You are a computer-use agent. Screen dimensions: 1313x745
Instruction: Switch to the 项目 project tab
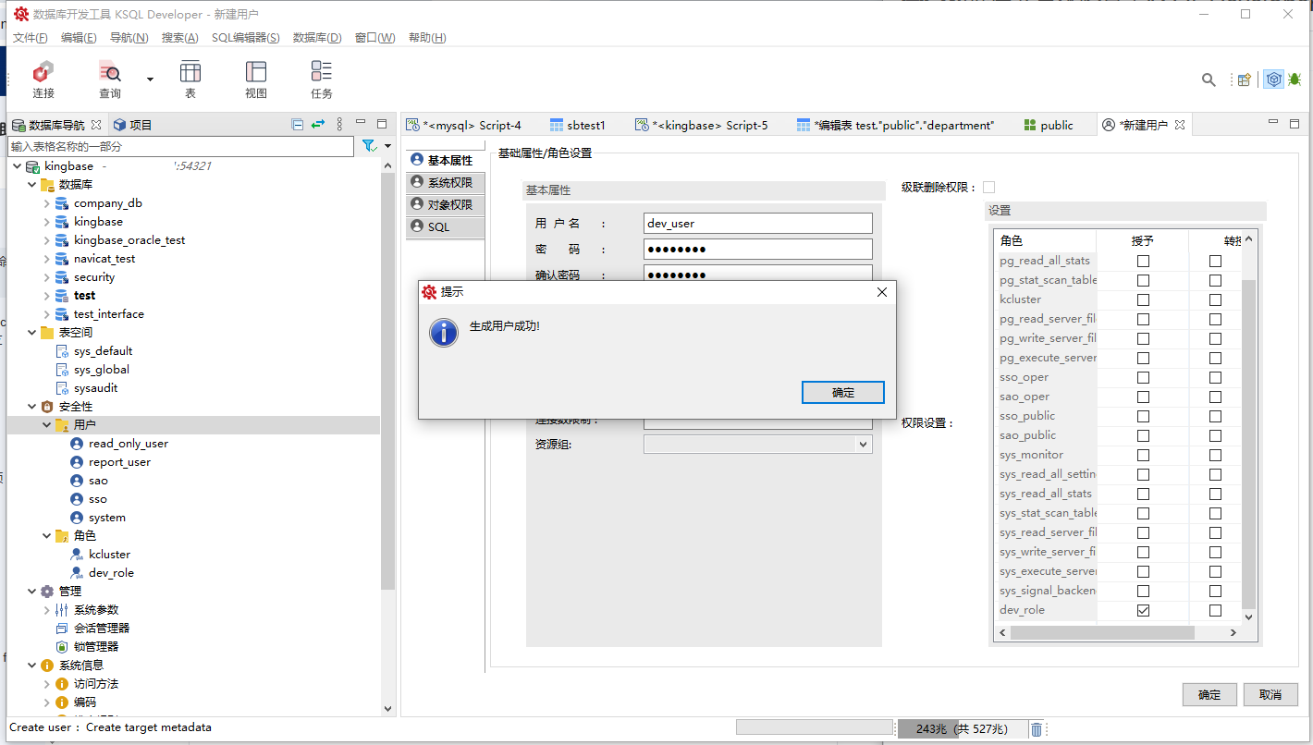132,125
